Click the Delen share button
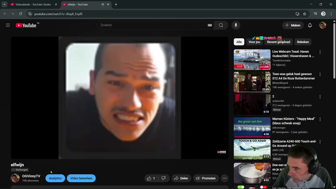The height and width of the screenshot is (189, 336). (181, 178)
